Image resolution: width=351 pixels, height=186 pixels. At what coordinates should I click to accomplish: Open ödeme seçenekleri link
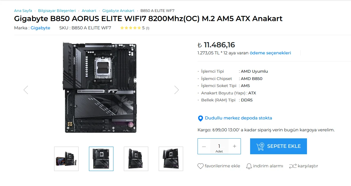pyautogui.click(x=270, y=53)
